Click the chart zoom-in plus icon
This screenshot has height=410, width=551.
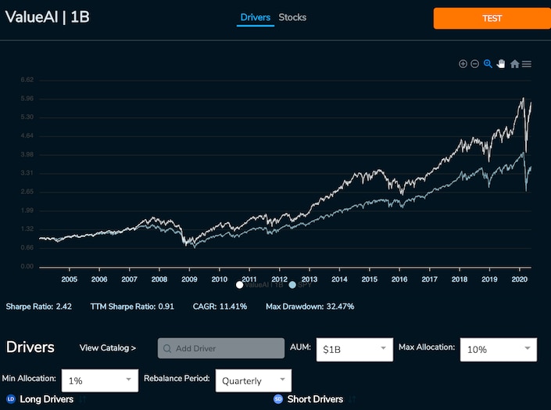[463, 63]
